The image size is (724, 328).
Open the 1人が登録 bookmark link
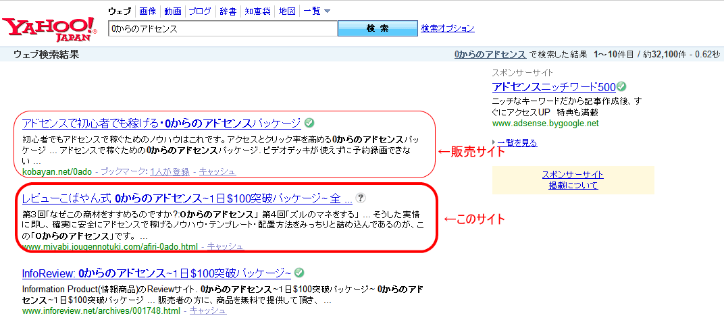(x=170, y=171)
